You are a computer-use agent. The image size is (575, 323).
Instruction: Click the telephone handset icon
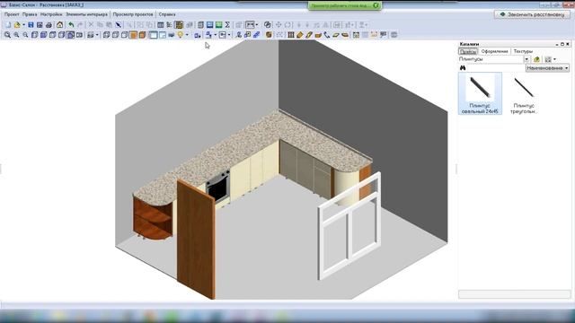pyautogui.click(x=327, y=35)
